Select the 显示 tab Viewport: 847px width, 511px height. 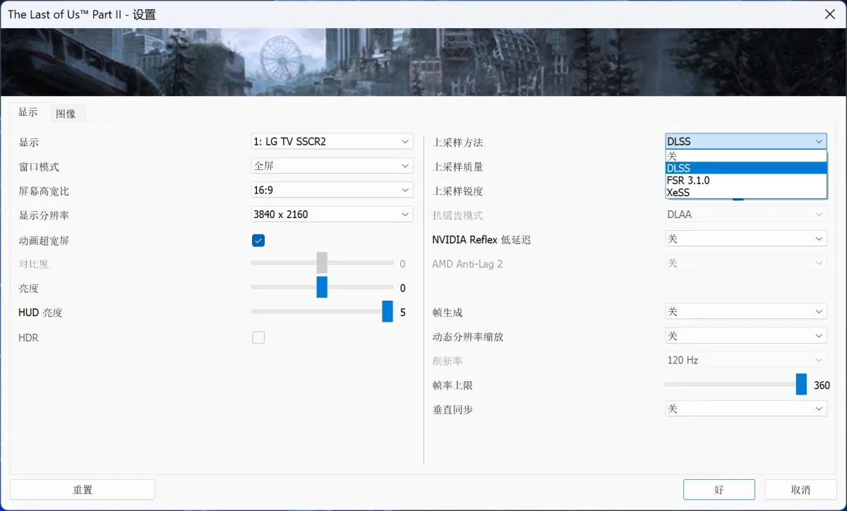pos(28,112)
